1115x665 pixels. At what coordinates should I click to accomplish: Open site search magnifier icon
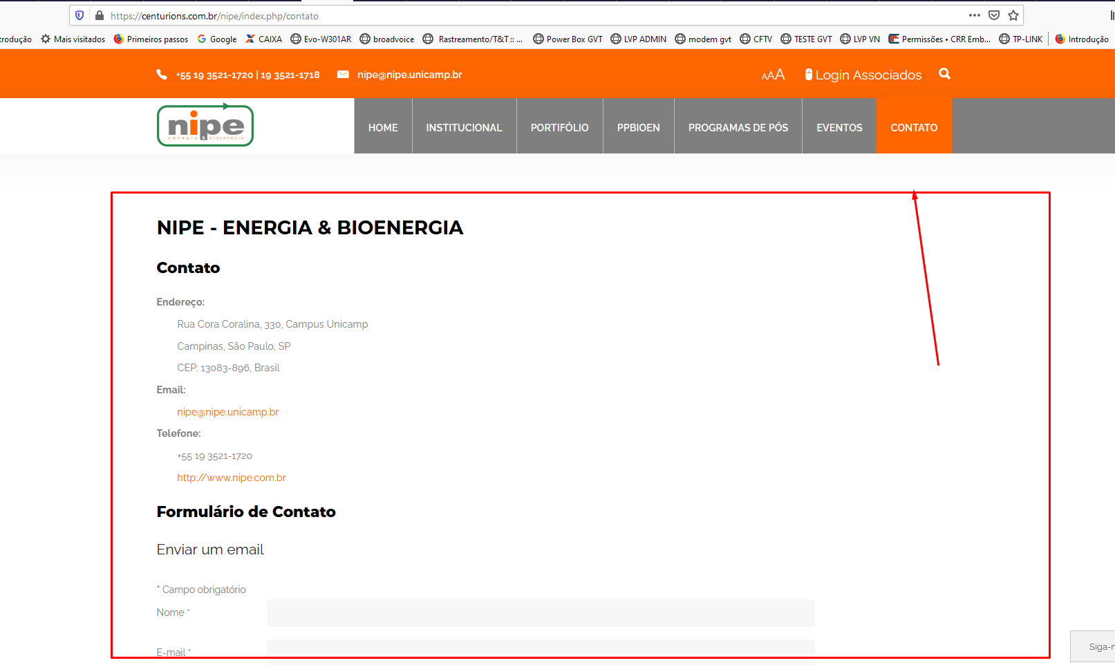(944, 74)
